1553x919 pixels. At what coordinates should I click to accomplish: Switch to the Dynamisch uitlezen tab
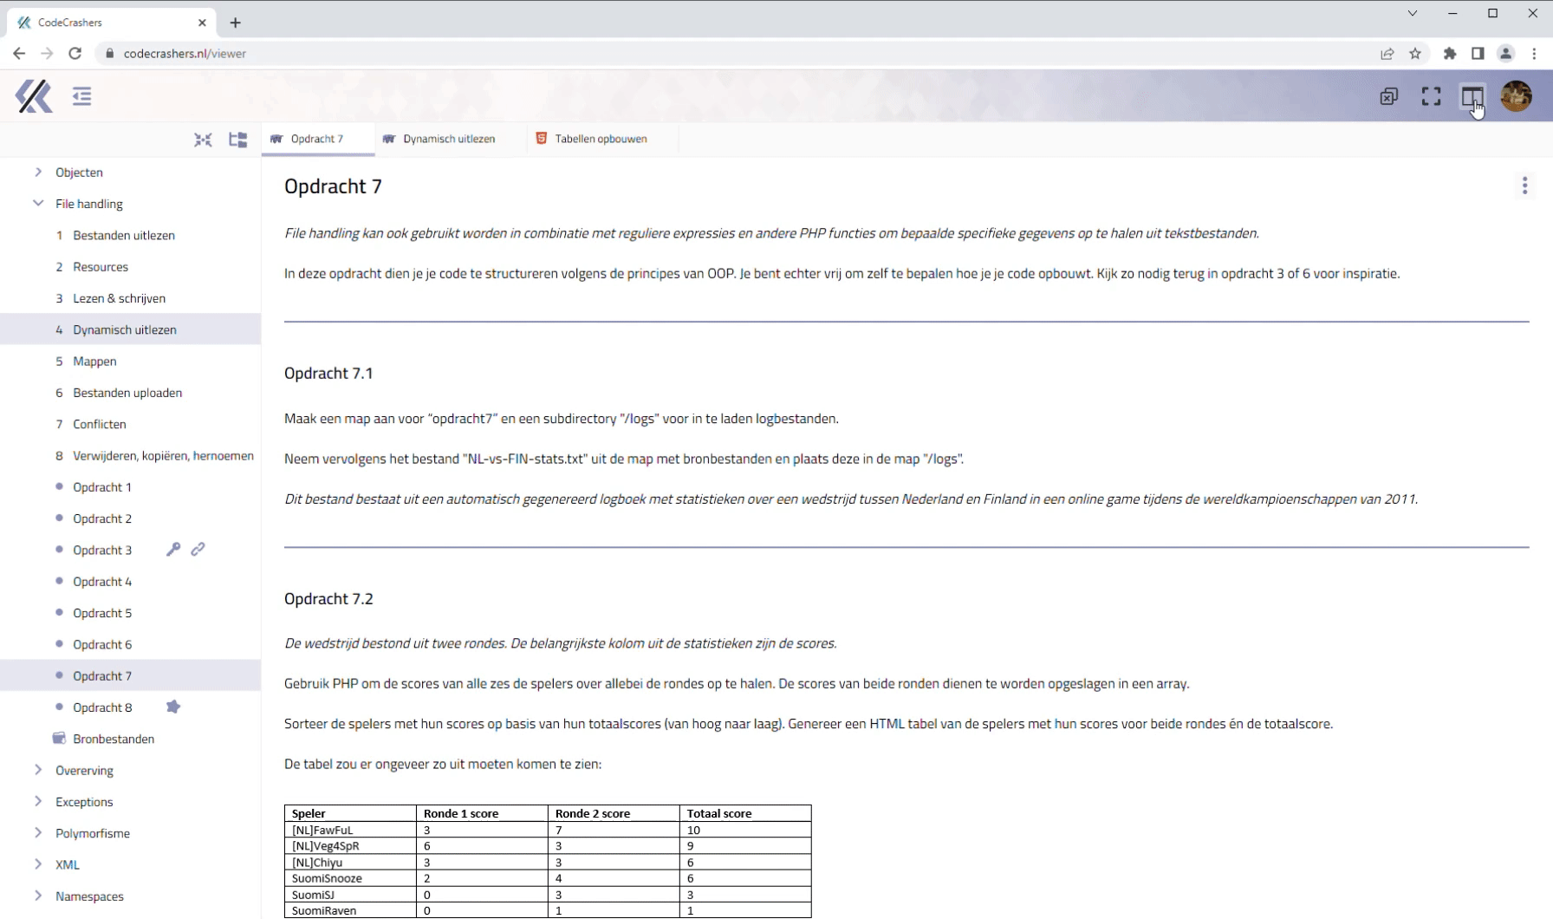(x=448, y=139)
